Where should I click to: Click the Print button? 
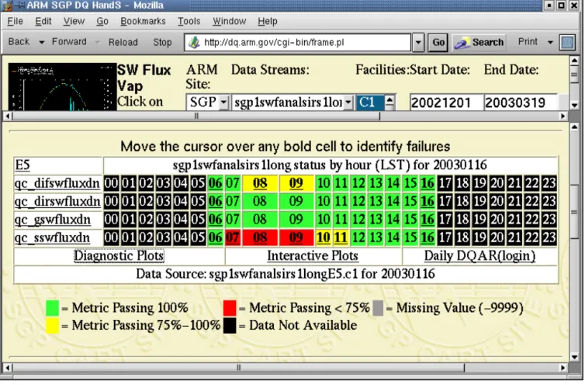click(x=528, y=41)
